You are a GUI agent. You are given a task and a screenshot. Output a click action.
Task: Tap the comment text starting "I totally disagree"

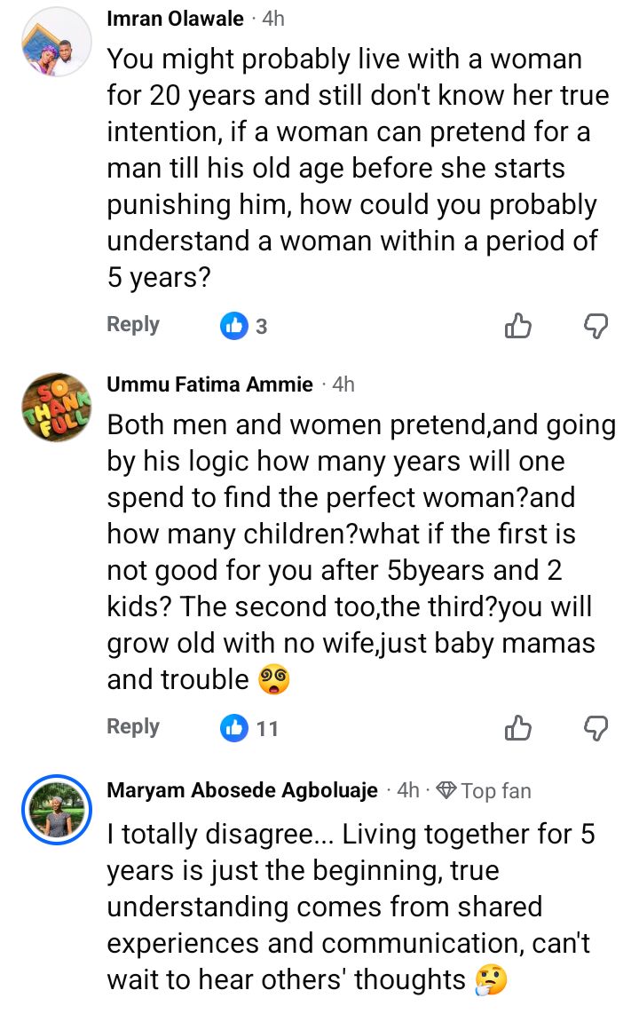point(351,907)
